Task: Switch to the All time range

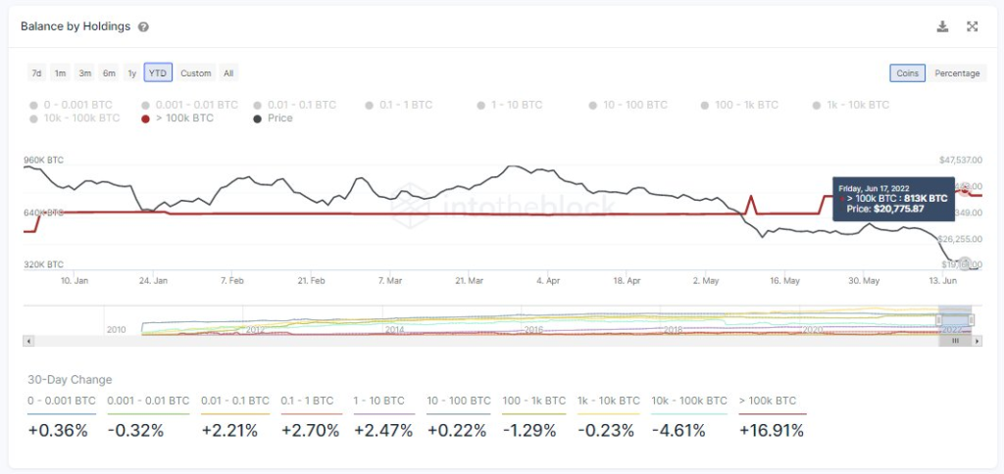Action: coord(228,72)
